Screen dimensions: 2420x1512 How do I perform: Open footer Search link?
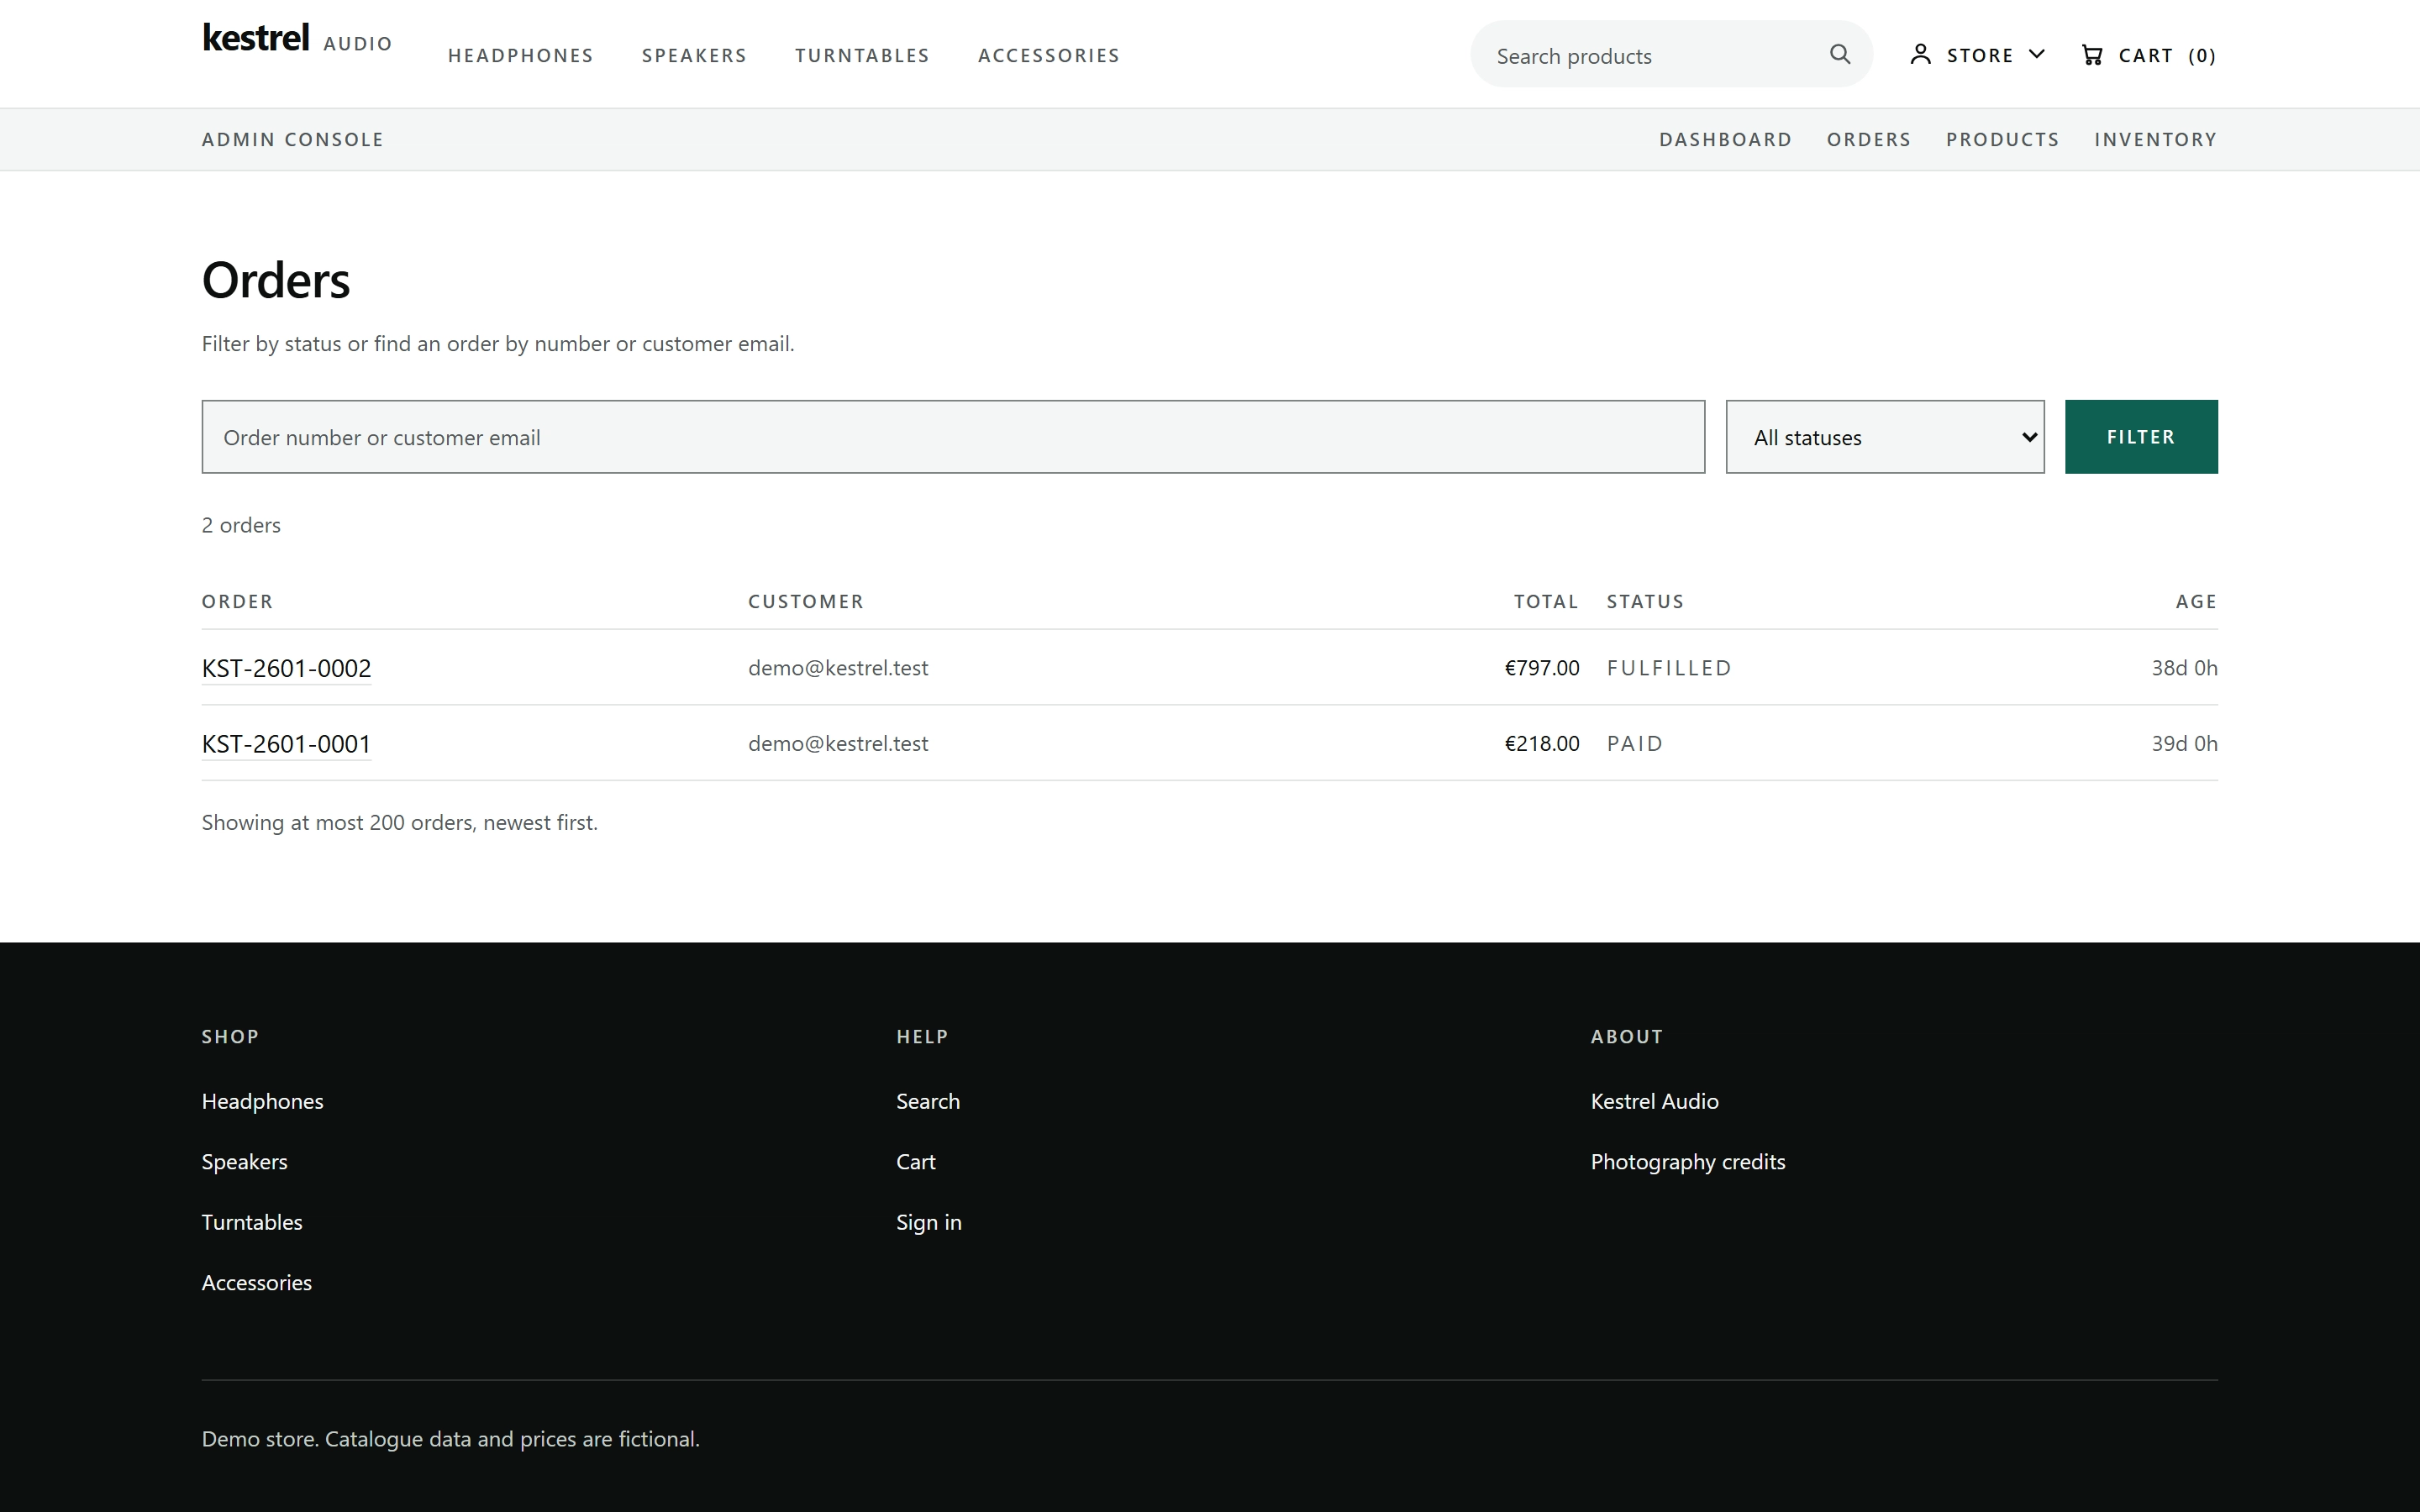tap(927, 1101)
